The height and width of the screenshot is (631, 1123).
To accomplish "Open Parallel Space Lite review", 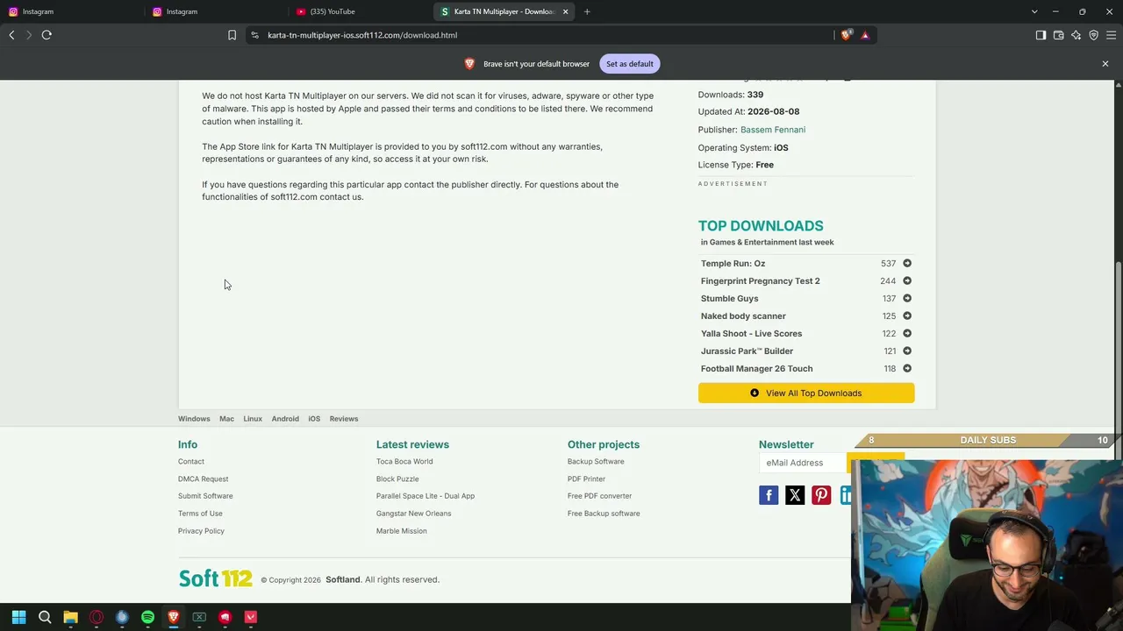I will (426, 496).
